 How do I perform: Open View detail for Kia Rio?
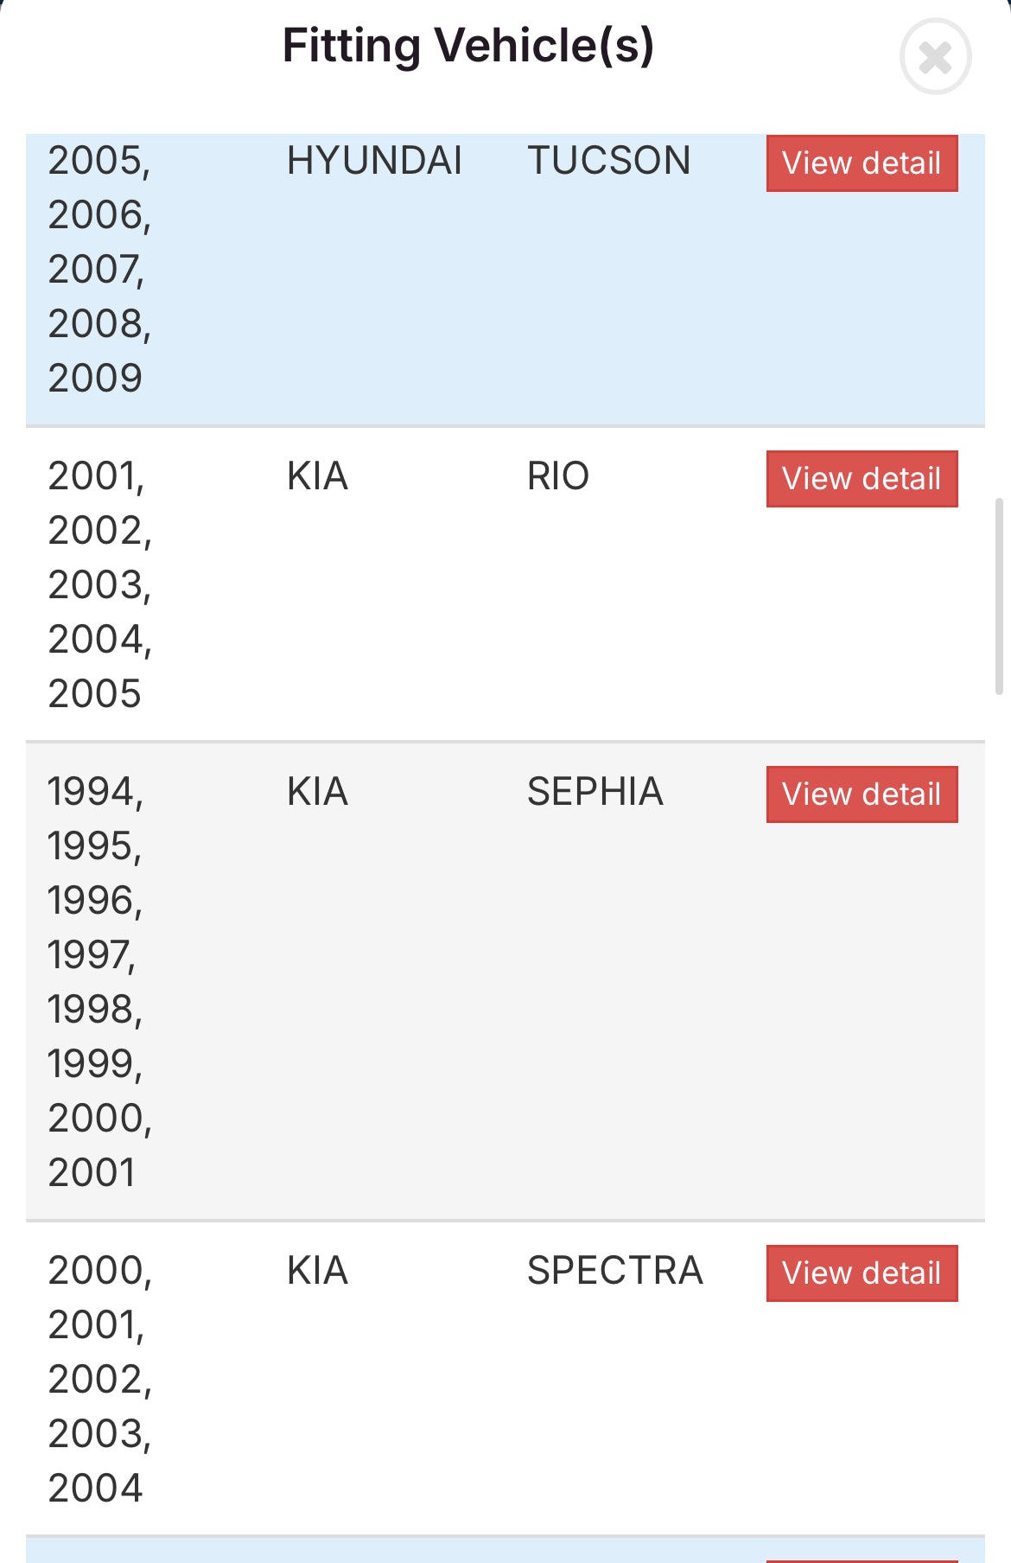click(862, 479)
